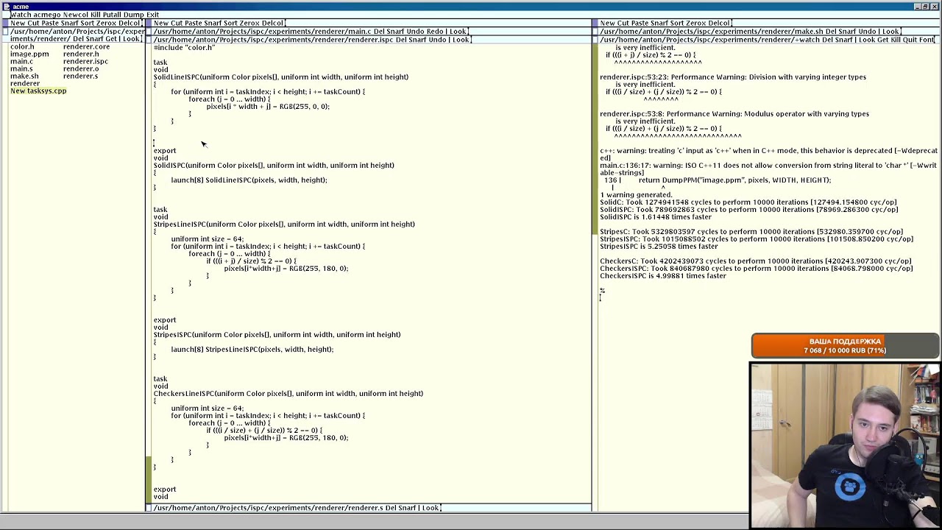
Task: Click Delcol in the left column tag
Action: (130, 24)
